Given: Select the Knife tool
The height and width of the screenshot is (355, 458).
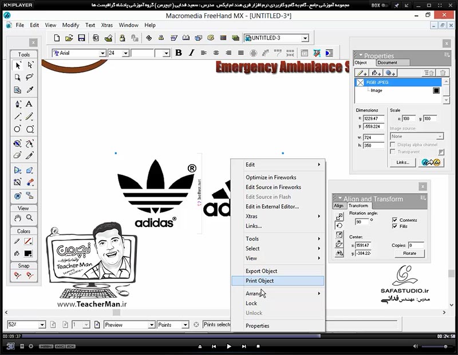Looking at the screenshot, I should [x=30, y=155].
